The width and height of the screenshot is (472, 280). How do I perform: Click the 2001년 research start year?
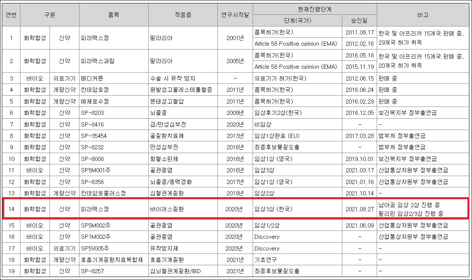235,38
